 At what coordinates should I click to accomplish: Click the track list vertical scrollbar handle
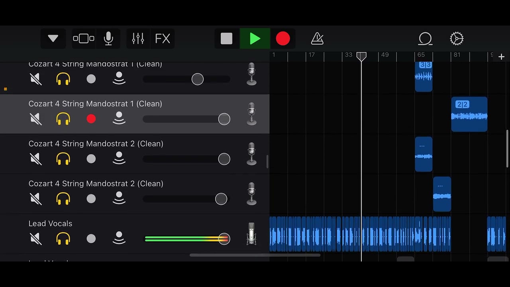267,161
